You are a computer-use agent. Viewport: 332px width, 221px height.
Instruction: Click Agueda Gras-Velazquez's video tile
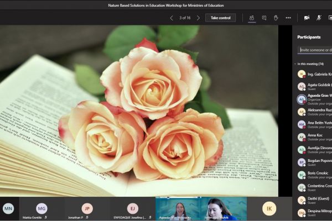pyautogui.click(x=178, y=209)
